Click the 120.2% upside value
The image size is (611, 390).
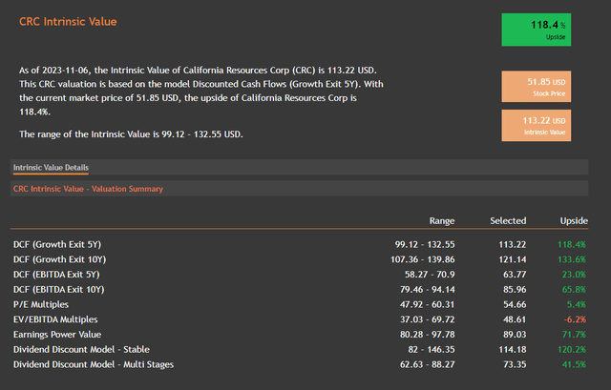572,350
